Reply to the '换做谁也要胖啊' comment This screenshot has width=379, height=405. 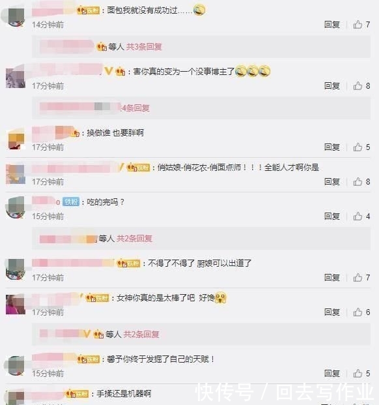tap(332, 147)
